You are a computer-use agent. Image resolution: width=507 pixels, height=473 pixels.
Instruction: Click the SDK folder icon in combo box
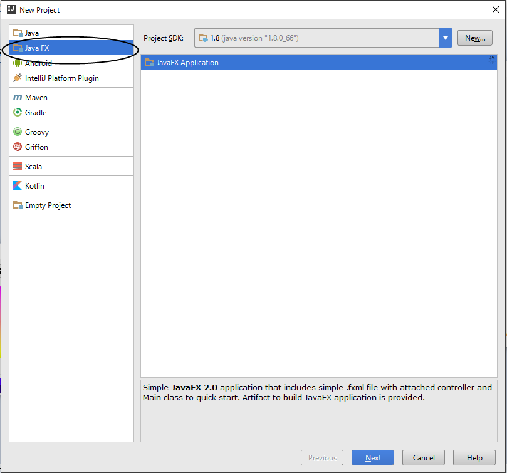pyautogui.click(x=203, y=38)
